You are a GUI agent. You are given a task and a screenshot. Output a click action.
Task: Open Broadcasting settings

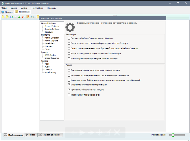(x=50, y=73)
